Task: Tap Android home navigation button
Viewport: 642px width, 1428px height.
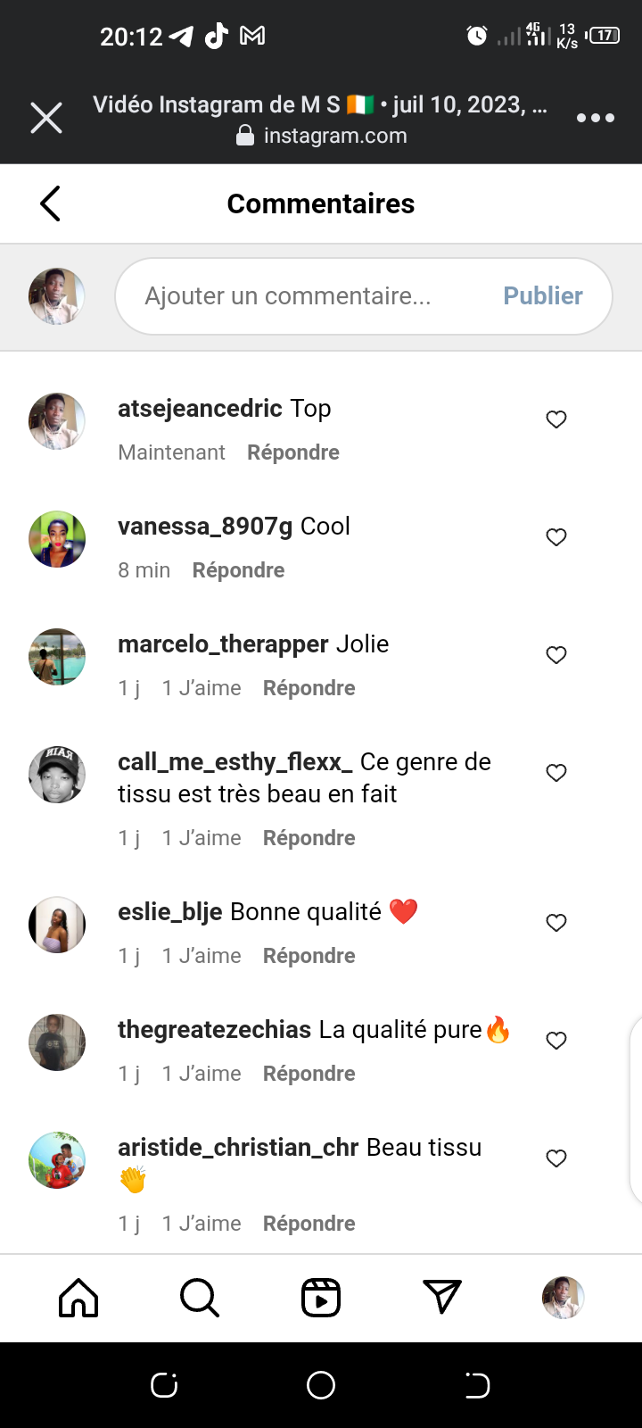Action: point(321,1385)
